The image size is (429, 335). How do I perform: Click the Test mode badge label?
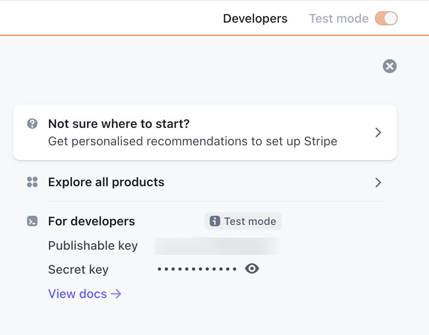pyautogui.click(x=250, y=221)
